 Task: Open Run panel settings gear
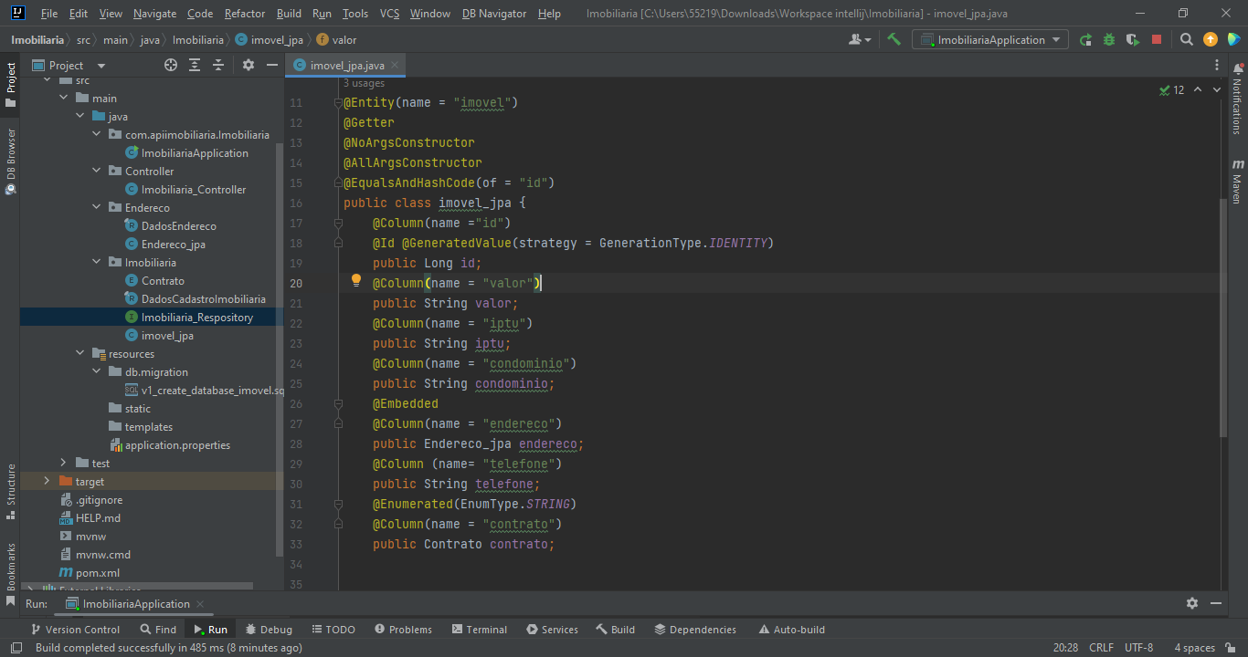tap(1192, 603)
